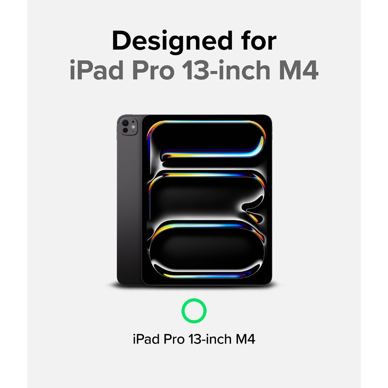Select the bold 'Designed for' heading
Image resolution: width=388 pixels, height=388 pixels.
(194, 41)
